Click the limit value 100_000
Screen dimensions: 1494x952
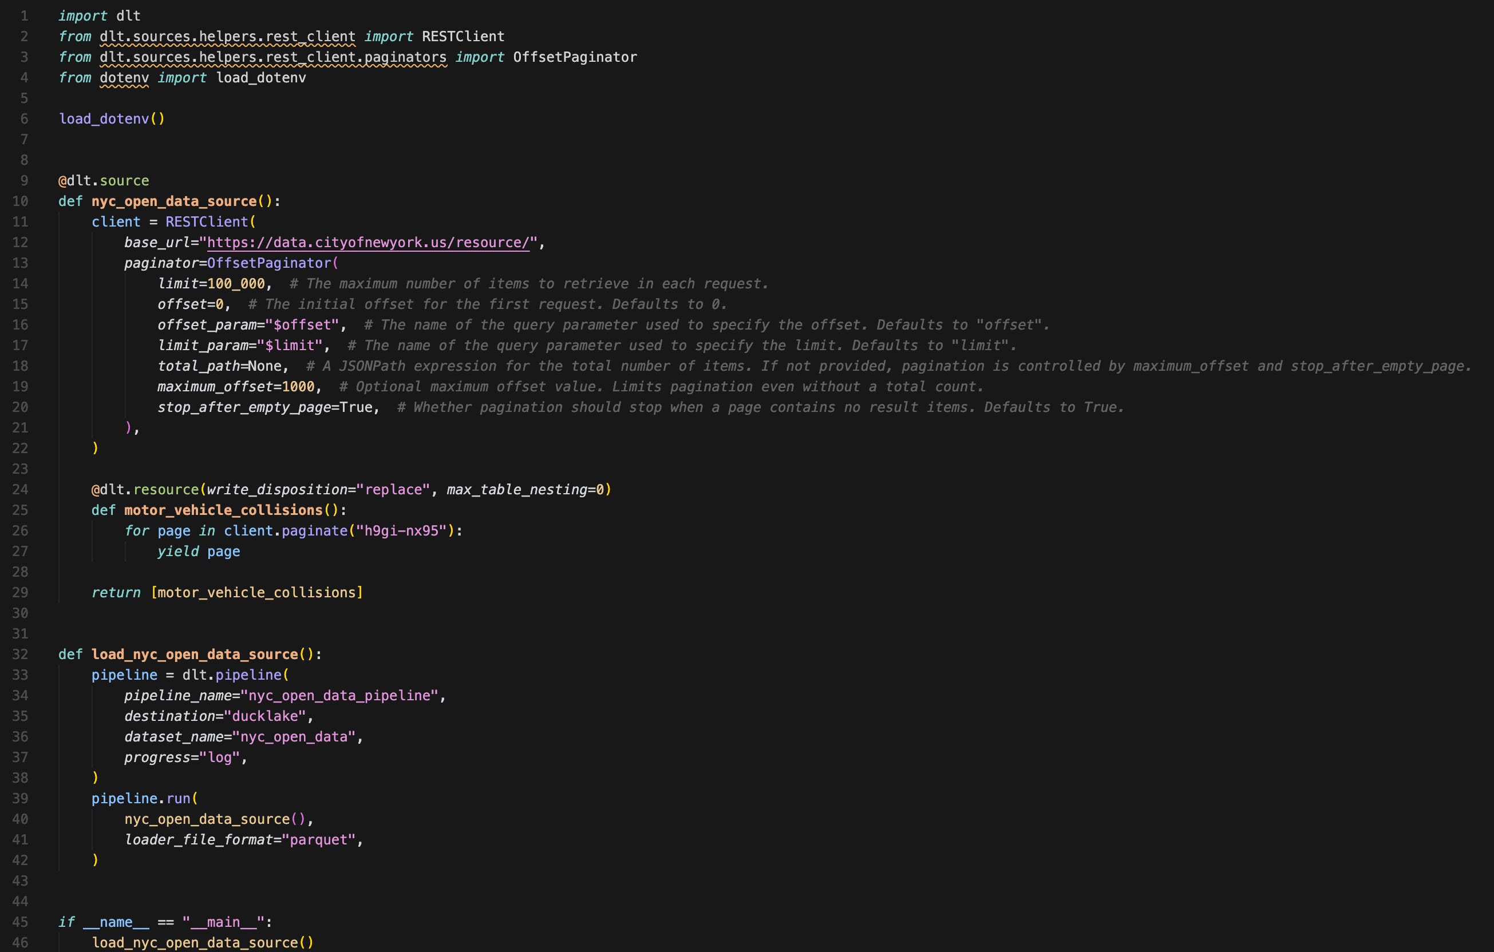236,284
